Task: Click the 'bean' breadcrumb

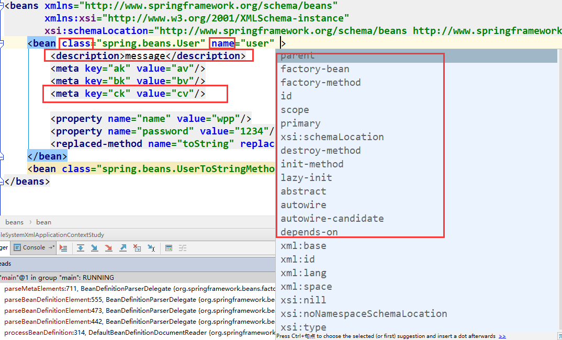Action: click(44, 222)
